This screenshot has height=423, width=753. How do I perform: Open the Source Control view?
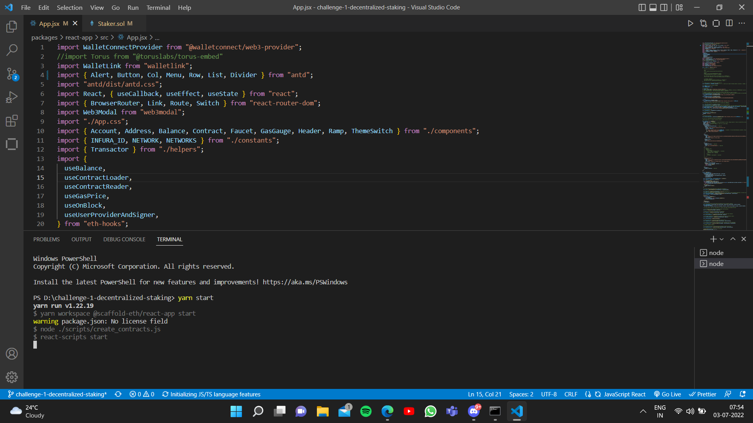coord(12,74)
